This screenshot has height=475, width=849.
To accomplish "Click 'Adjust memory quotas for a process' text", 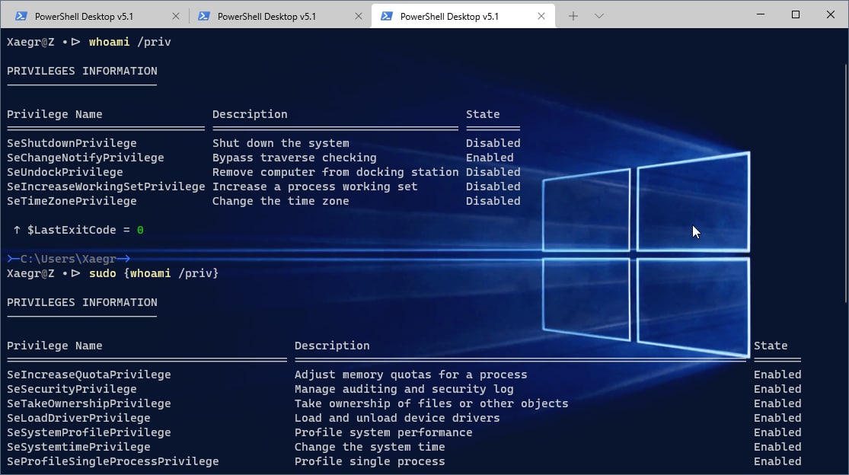I will tap(410, 375).
